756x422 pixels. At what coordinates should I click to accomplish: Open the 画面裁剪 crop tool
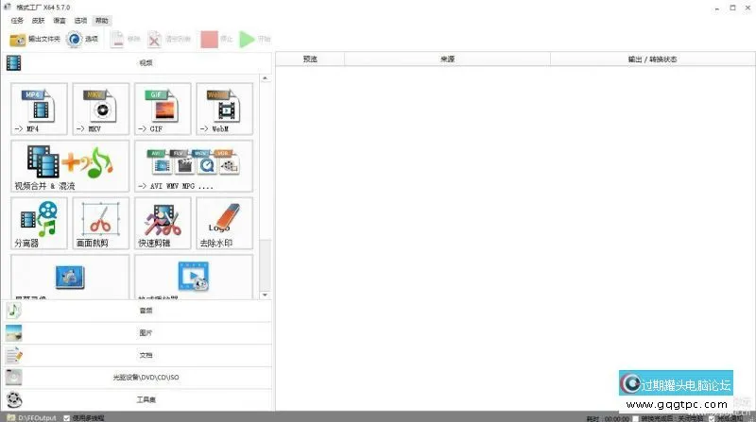100,223
